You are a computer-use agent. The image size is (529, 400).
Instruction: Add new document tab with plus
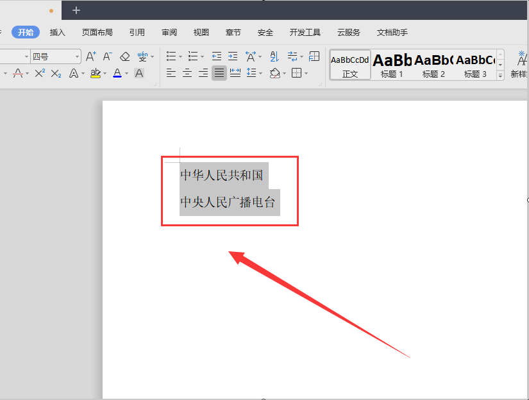[x=76, y=10]
